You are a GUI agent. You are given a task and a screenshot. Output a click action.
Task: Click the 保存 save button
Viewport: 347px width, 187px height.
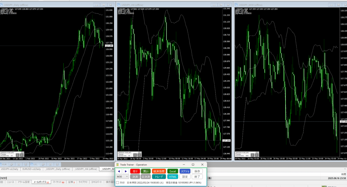click(197, 171)
